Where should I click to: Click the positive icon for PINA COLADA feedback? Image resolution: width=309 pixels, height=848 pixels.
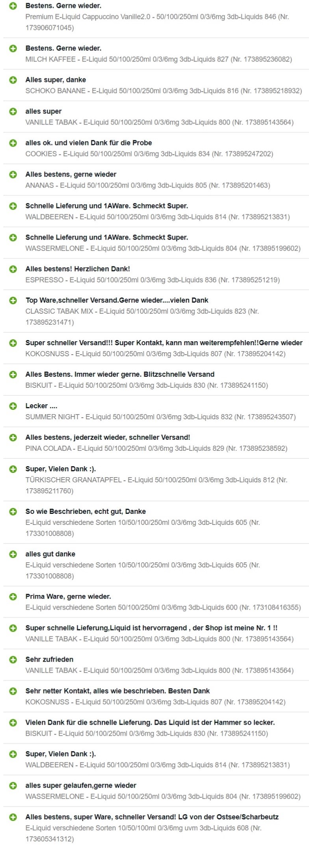pos(13,437)
